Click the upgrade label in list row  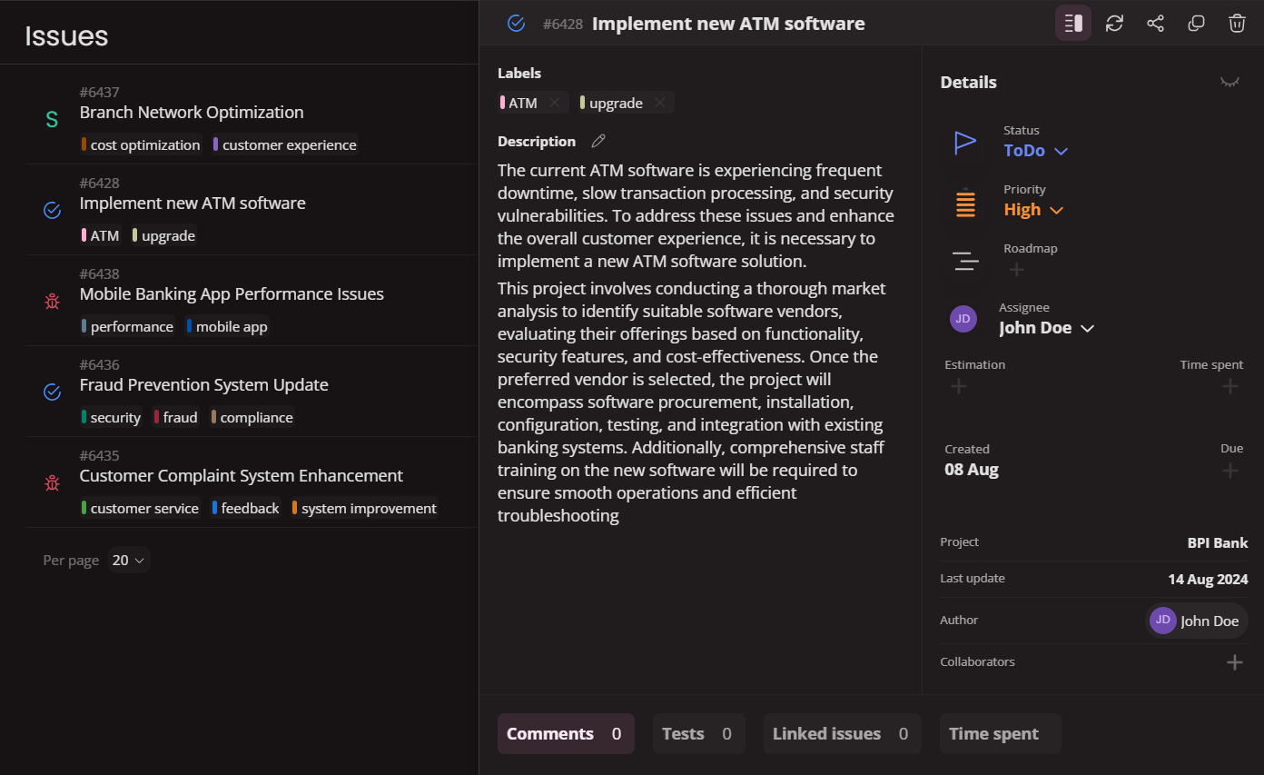(x=164, y=236)
